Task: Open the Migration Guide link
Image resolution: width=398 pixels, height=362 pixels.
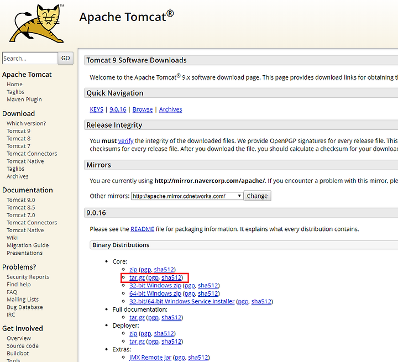Action: [x=28, y=245]
